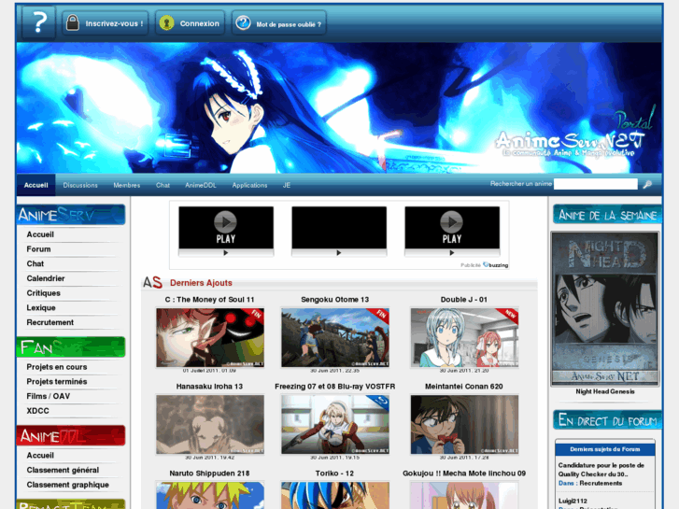This screenshot has width=679, height=509.
Task: Click the blue question icon for forgotten password
Action: pyautogui.click(x=243, y=23)
